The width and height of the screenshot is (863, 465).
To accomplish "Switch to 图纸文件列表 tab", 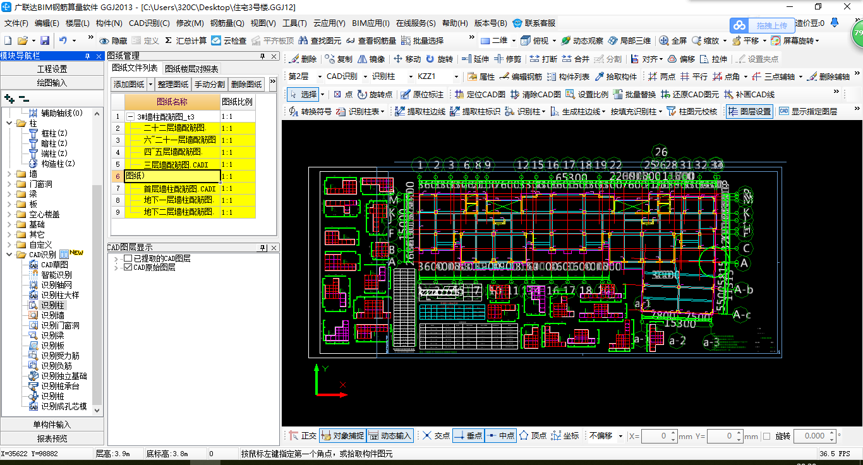I will (x=135, y=68).
